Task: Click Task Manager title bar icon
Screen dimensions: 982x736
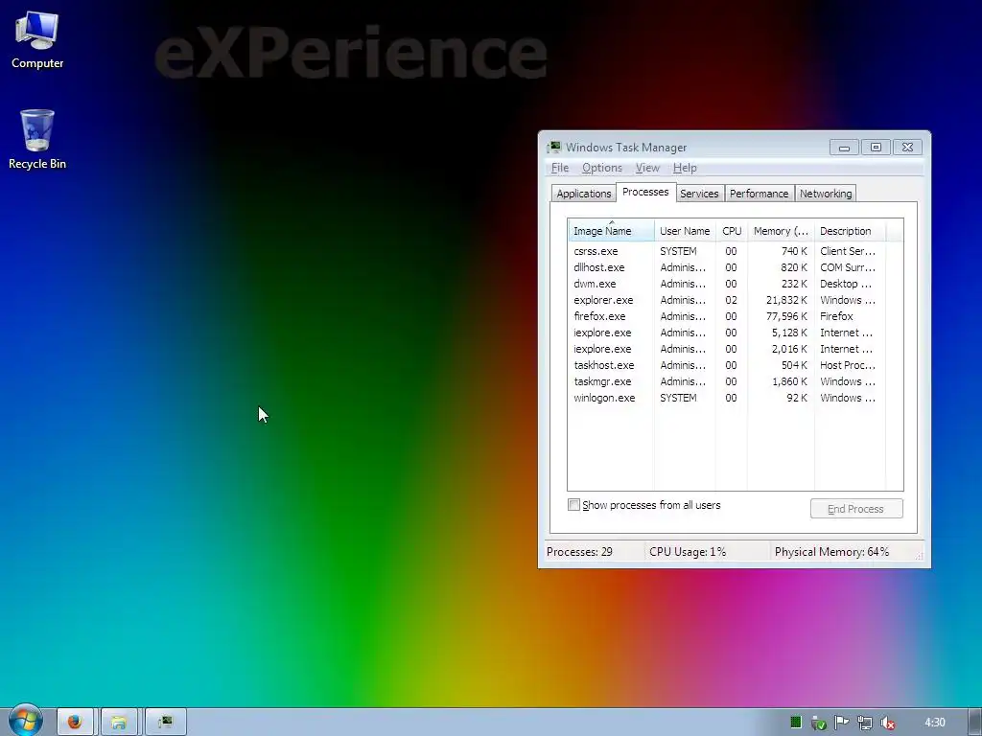Action: (x=553, y=147)
